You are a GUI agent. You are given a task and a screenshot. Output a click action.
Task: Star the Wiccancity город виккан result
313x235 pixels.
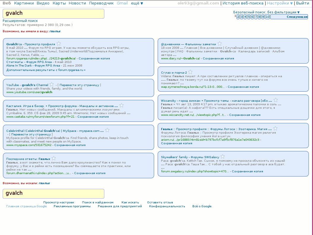click(276, 100)
